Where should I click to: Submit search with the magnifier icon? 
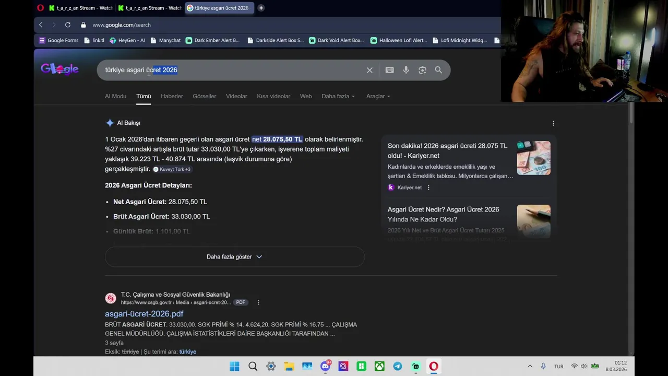point(438,70)
